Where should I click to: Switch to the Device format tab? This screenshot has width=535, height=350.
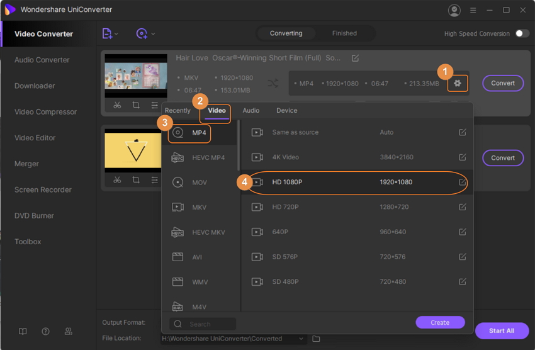pos(286,111)
